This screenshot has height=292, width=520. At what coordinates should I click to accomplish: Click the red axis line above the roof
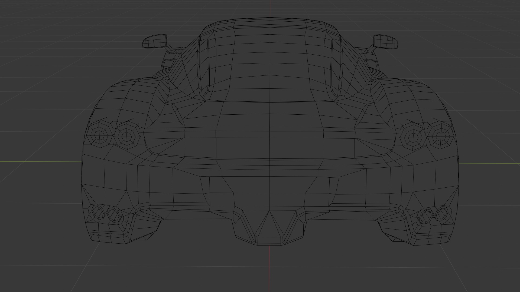click(x=270, y=8)
